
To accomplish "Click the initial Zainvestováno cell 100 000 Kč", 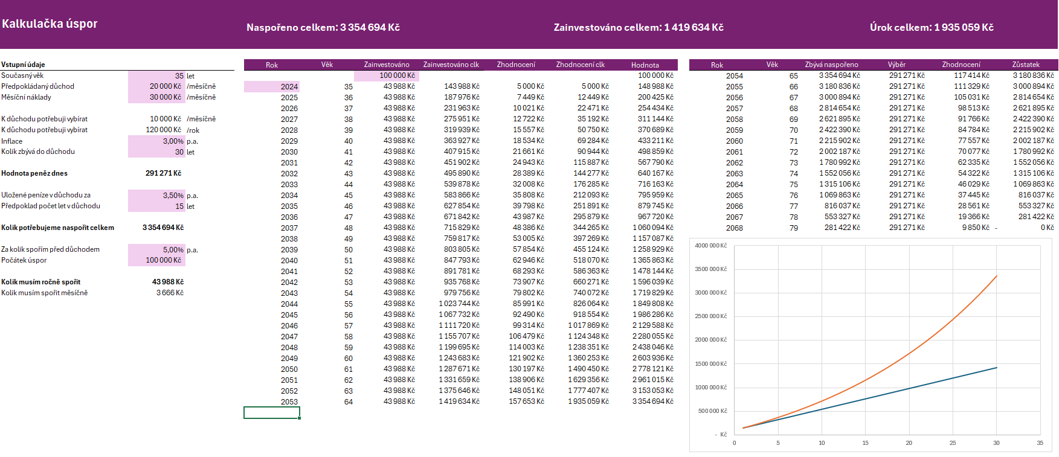I will [387, 75].
